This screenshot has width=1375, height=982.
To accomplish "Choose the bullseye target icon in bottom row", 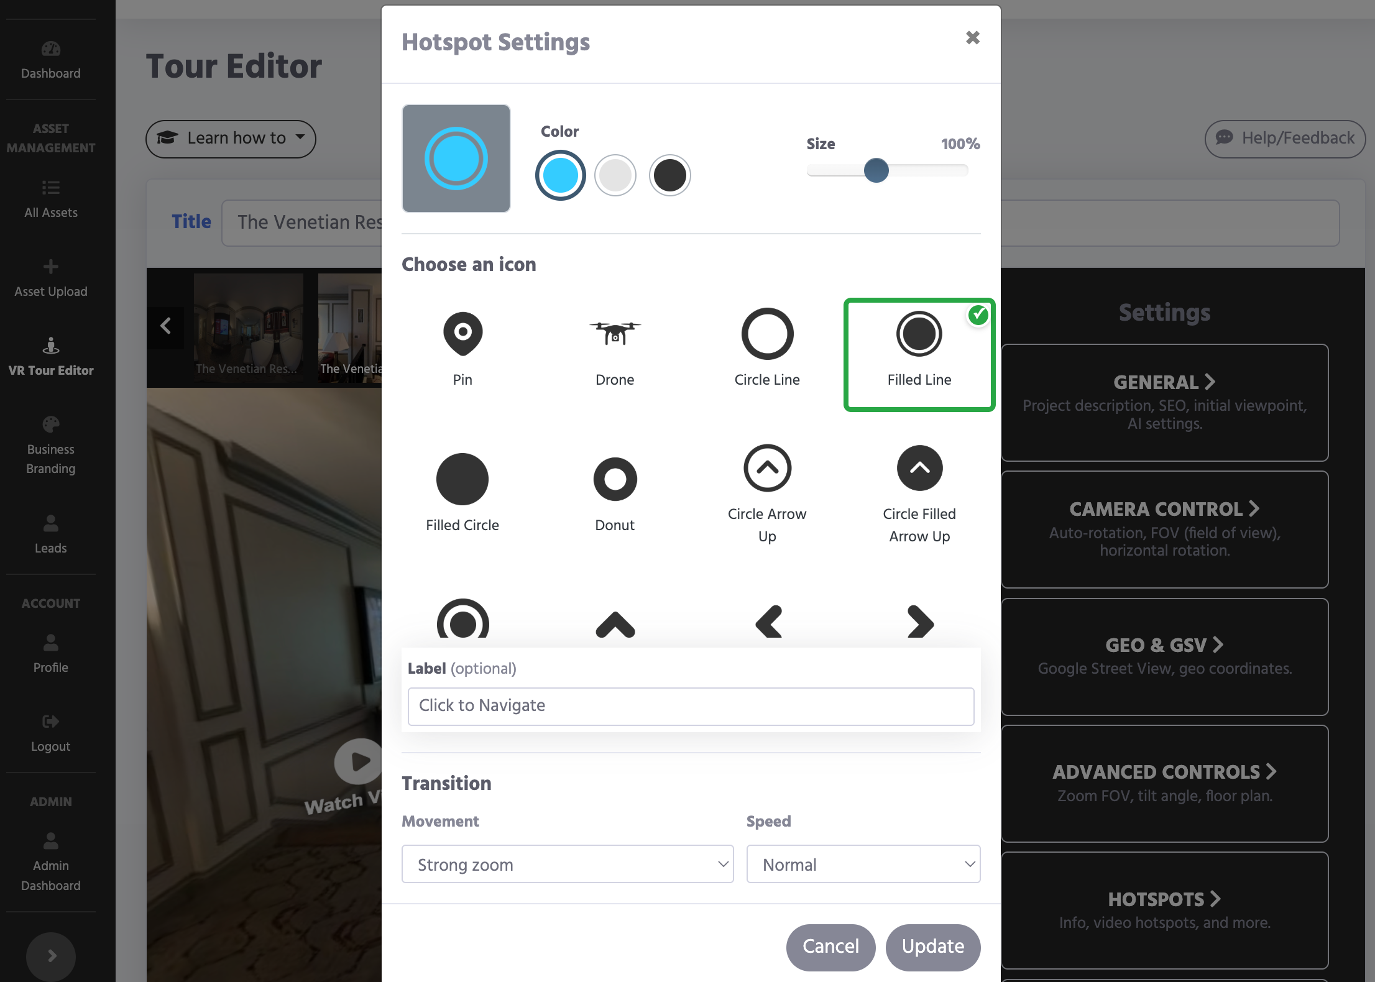I will tap(462, 619).
